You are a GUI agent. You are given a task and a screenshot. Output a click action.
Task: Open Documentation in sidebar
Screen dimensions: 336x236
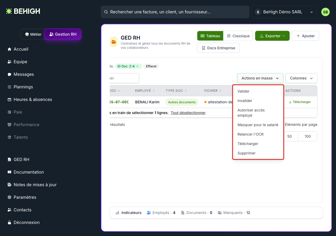25,172
